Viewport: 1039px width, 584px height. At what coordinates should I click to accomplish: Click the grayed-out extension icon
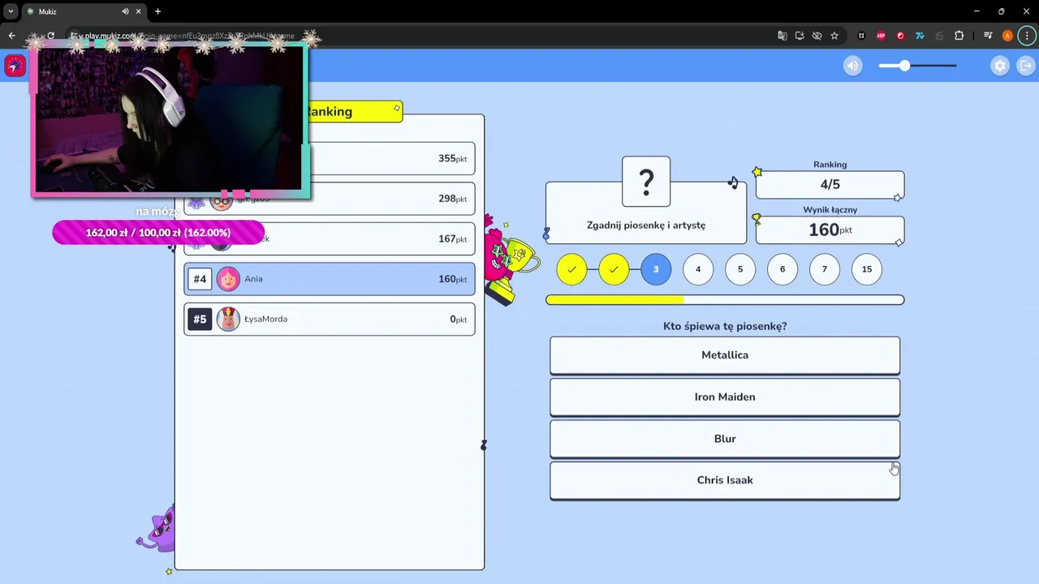[x=939, y=36]
